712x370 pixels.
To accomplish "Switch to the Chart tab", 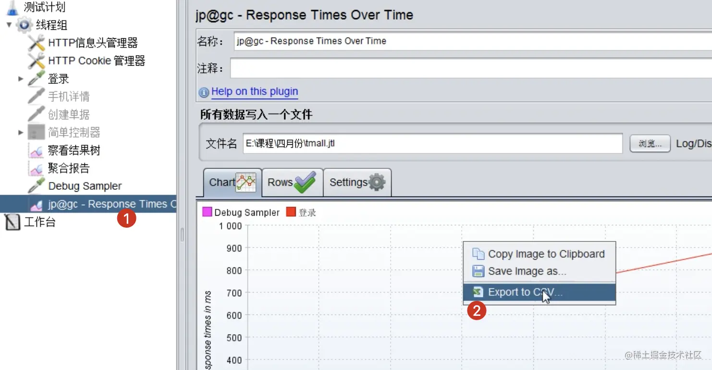I will pyautogui.click(x=233, y=182).
